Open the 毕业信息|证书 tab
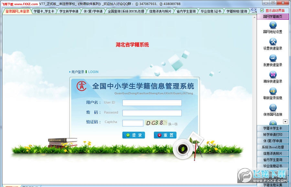The height and width of the screenshot is (187, 291). pos(211,11)
